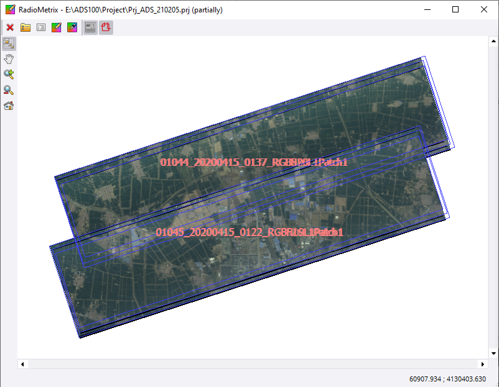Select the zoom out magnifier
This screenshot has width=499, height=387.
9,90
